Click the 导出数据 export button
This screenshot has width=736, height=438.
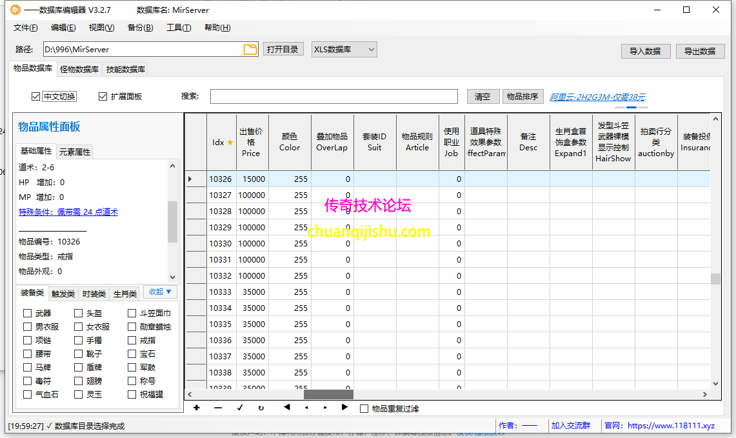pyautogui.click(x=700, y=51)
